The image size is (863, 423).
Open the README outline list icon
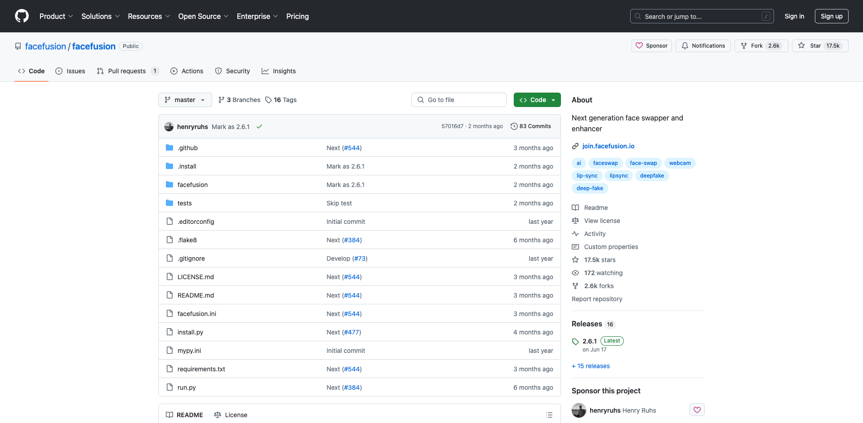click(x=549, y=415)
